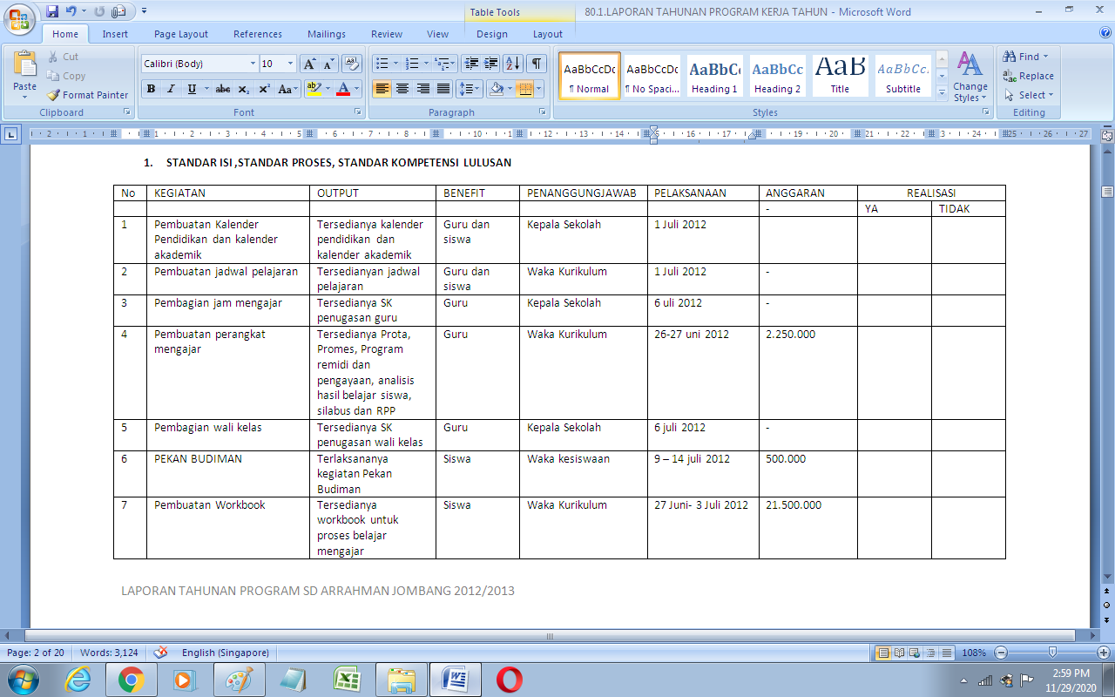
Task: Show paragraph marks
Action: click(537, 64)
